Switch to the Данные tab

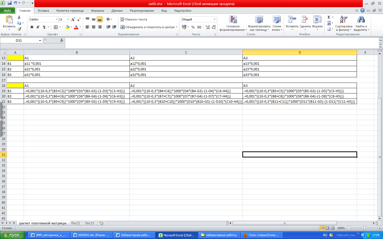117,11
